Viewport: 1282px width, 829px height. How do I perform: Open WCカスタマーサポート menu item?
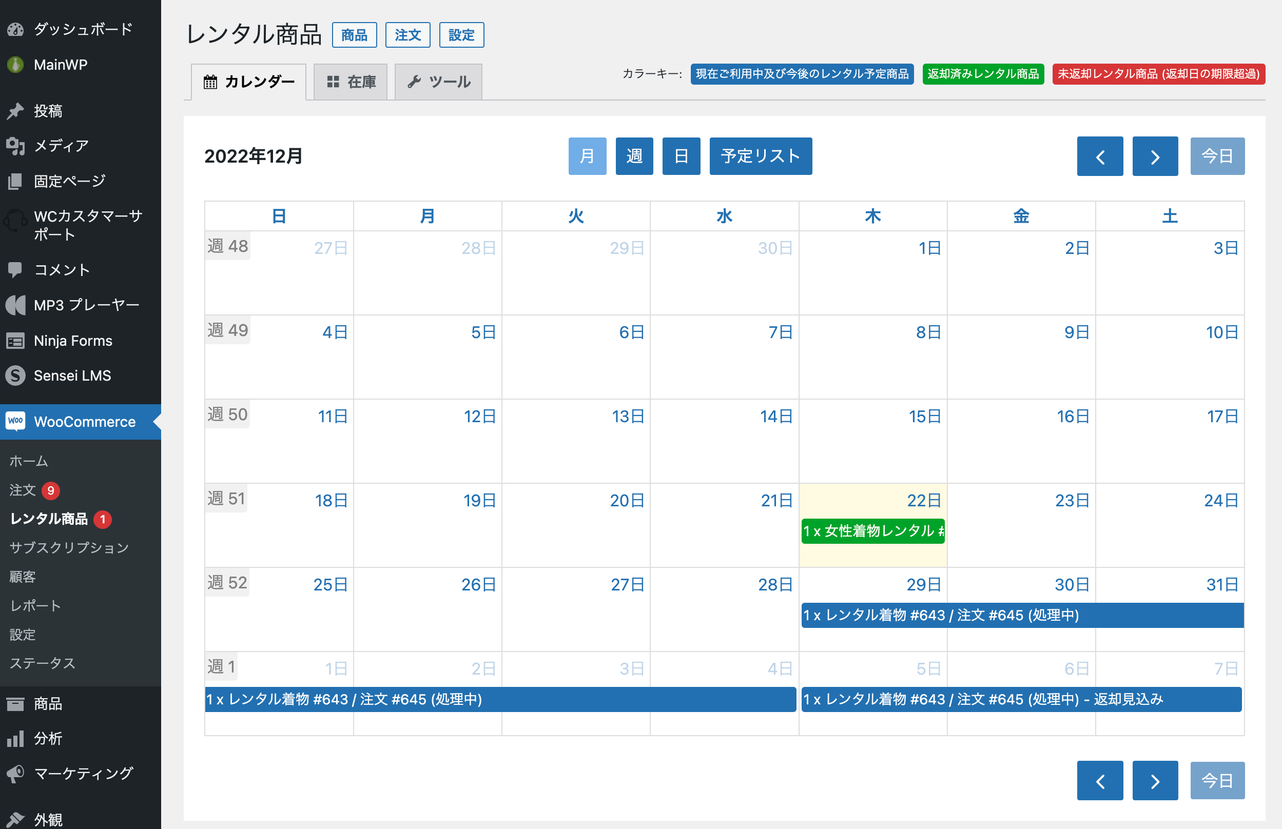(80, 225)
